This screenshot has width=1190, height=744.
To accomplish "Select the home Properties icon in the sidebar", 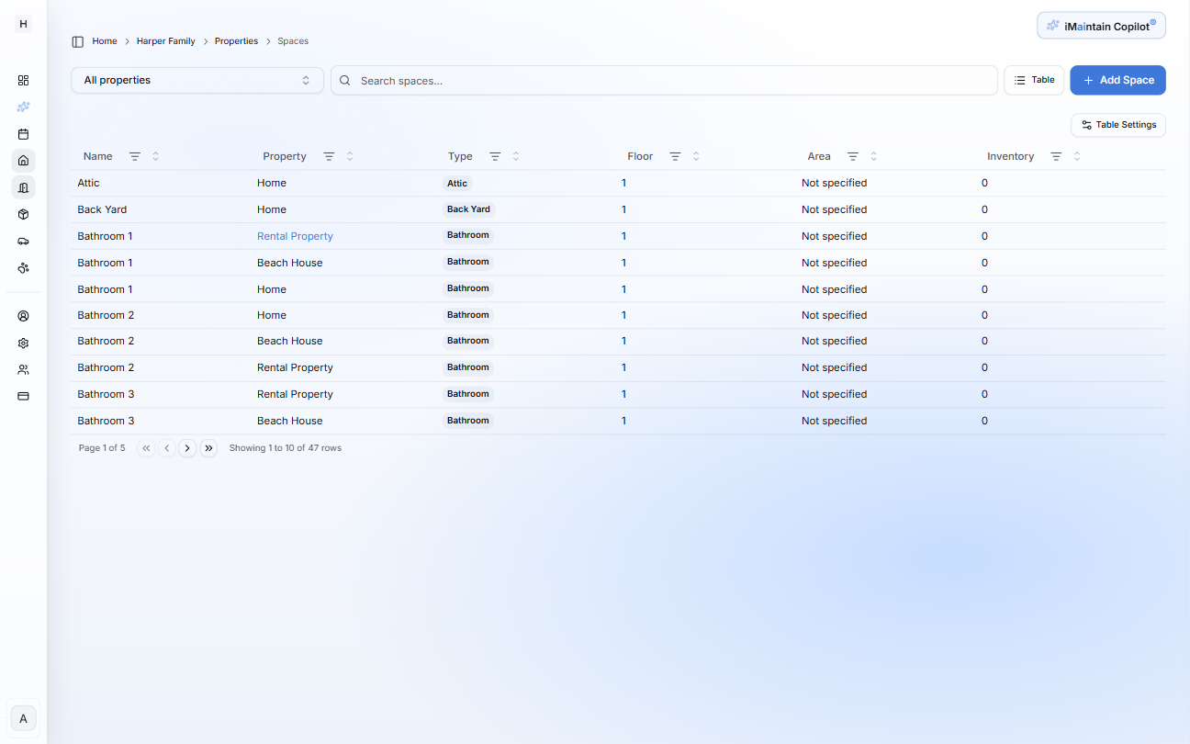I will 23,161.
